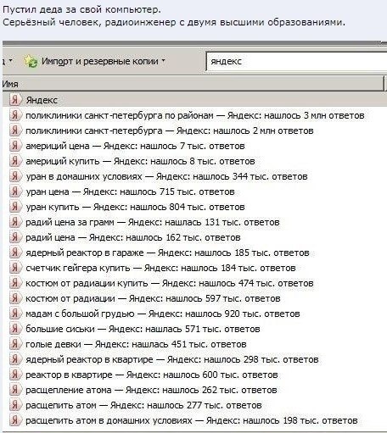This screenshot has width=387, height=433.
Task: Click icon beside счетчик гейгера купить
Action: (15, 268)
